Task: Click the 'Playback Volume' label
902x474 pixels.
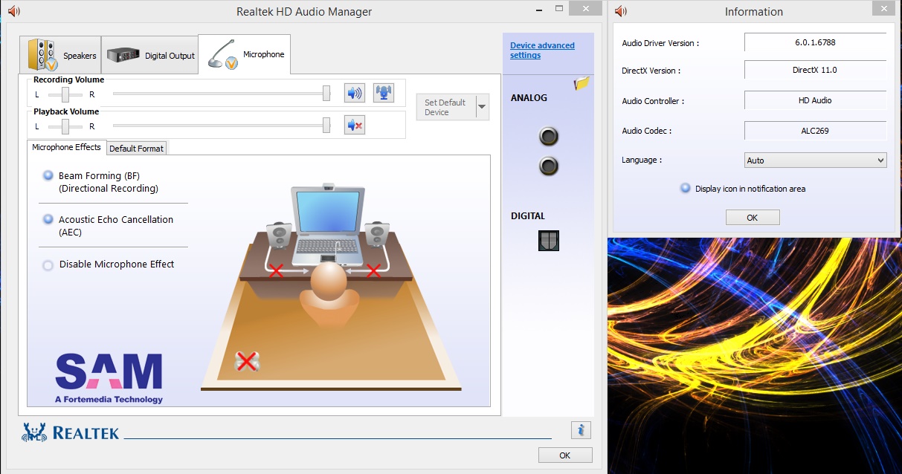Action: tap(66, 111)
